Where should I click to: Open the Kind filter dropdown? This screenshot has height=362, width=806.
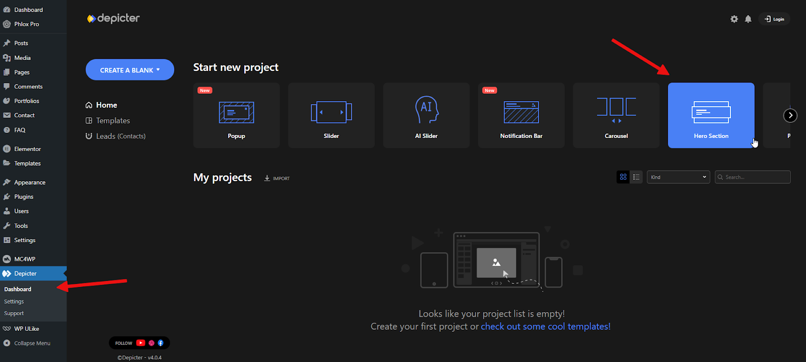(679, 177)
